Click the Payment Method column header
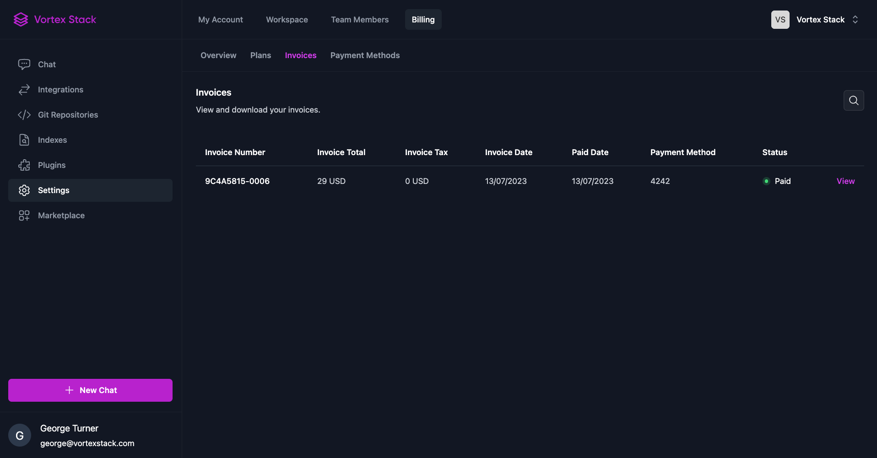877x458 pixels. tap(682, 152)
